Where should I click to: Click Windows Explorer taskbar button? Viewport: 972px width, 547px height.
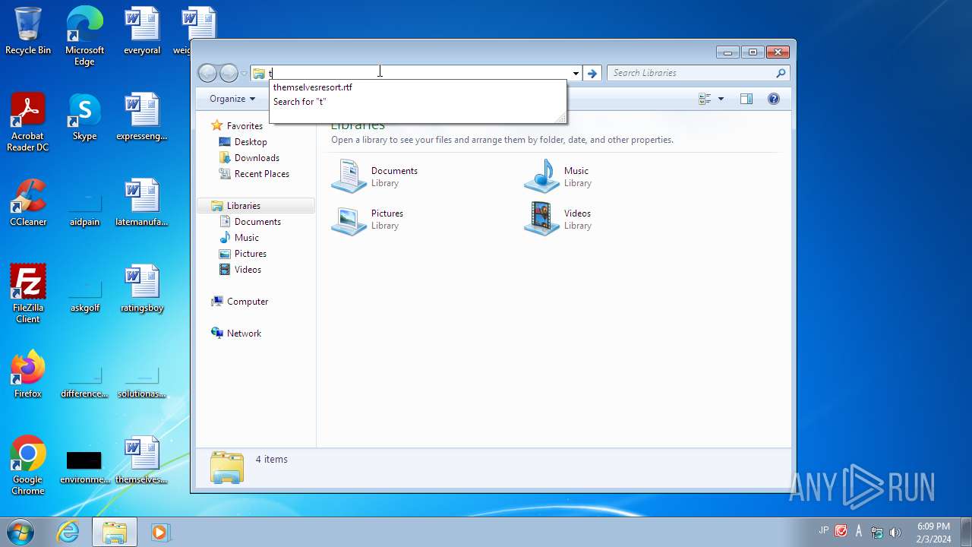coord(115,532)
